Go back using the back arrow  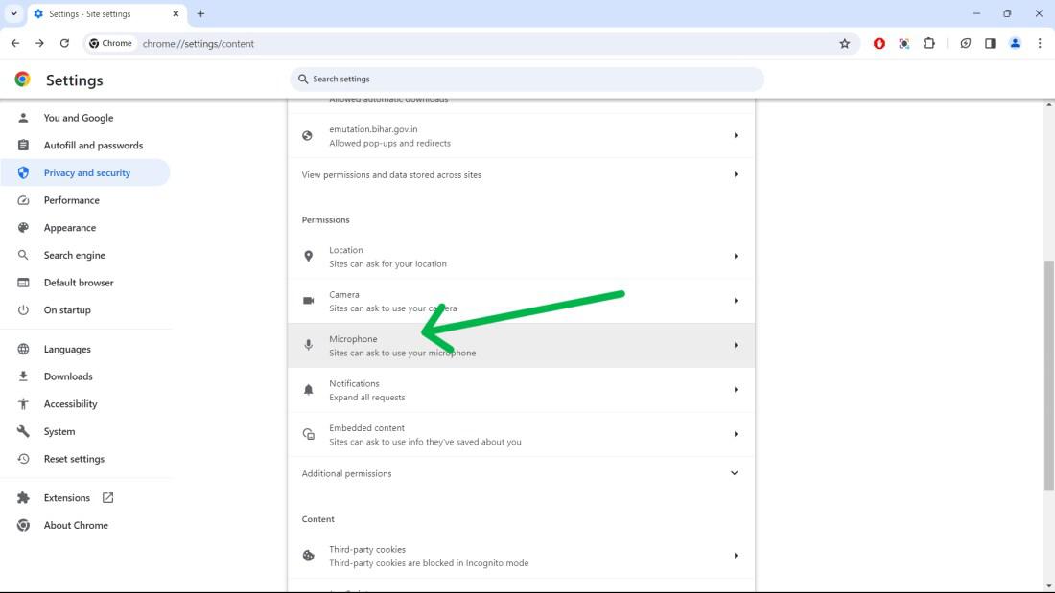click(14, 44)
